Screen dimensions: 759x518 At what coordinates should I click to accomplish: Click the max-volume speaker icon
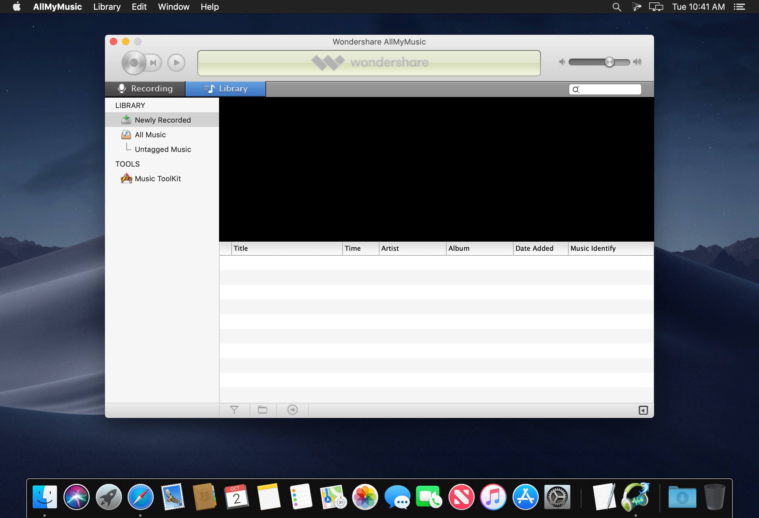pyautogui.click(x=637, y=62)
